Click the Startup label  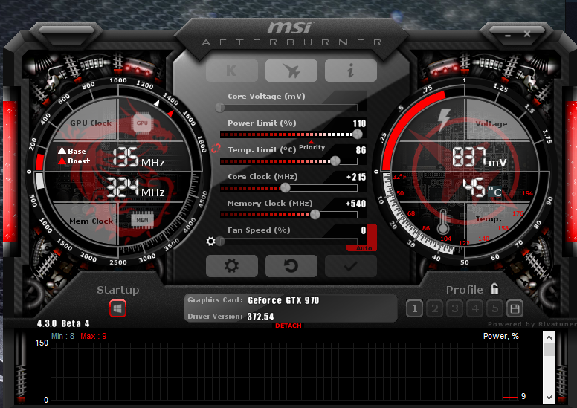(118, 290)
